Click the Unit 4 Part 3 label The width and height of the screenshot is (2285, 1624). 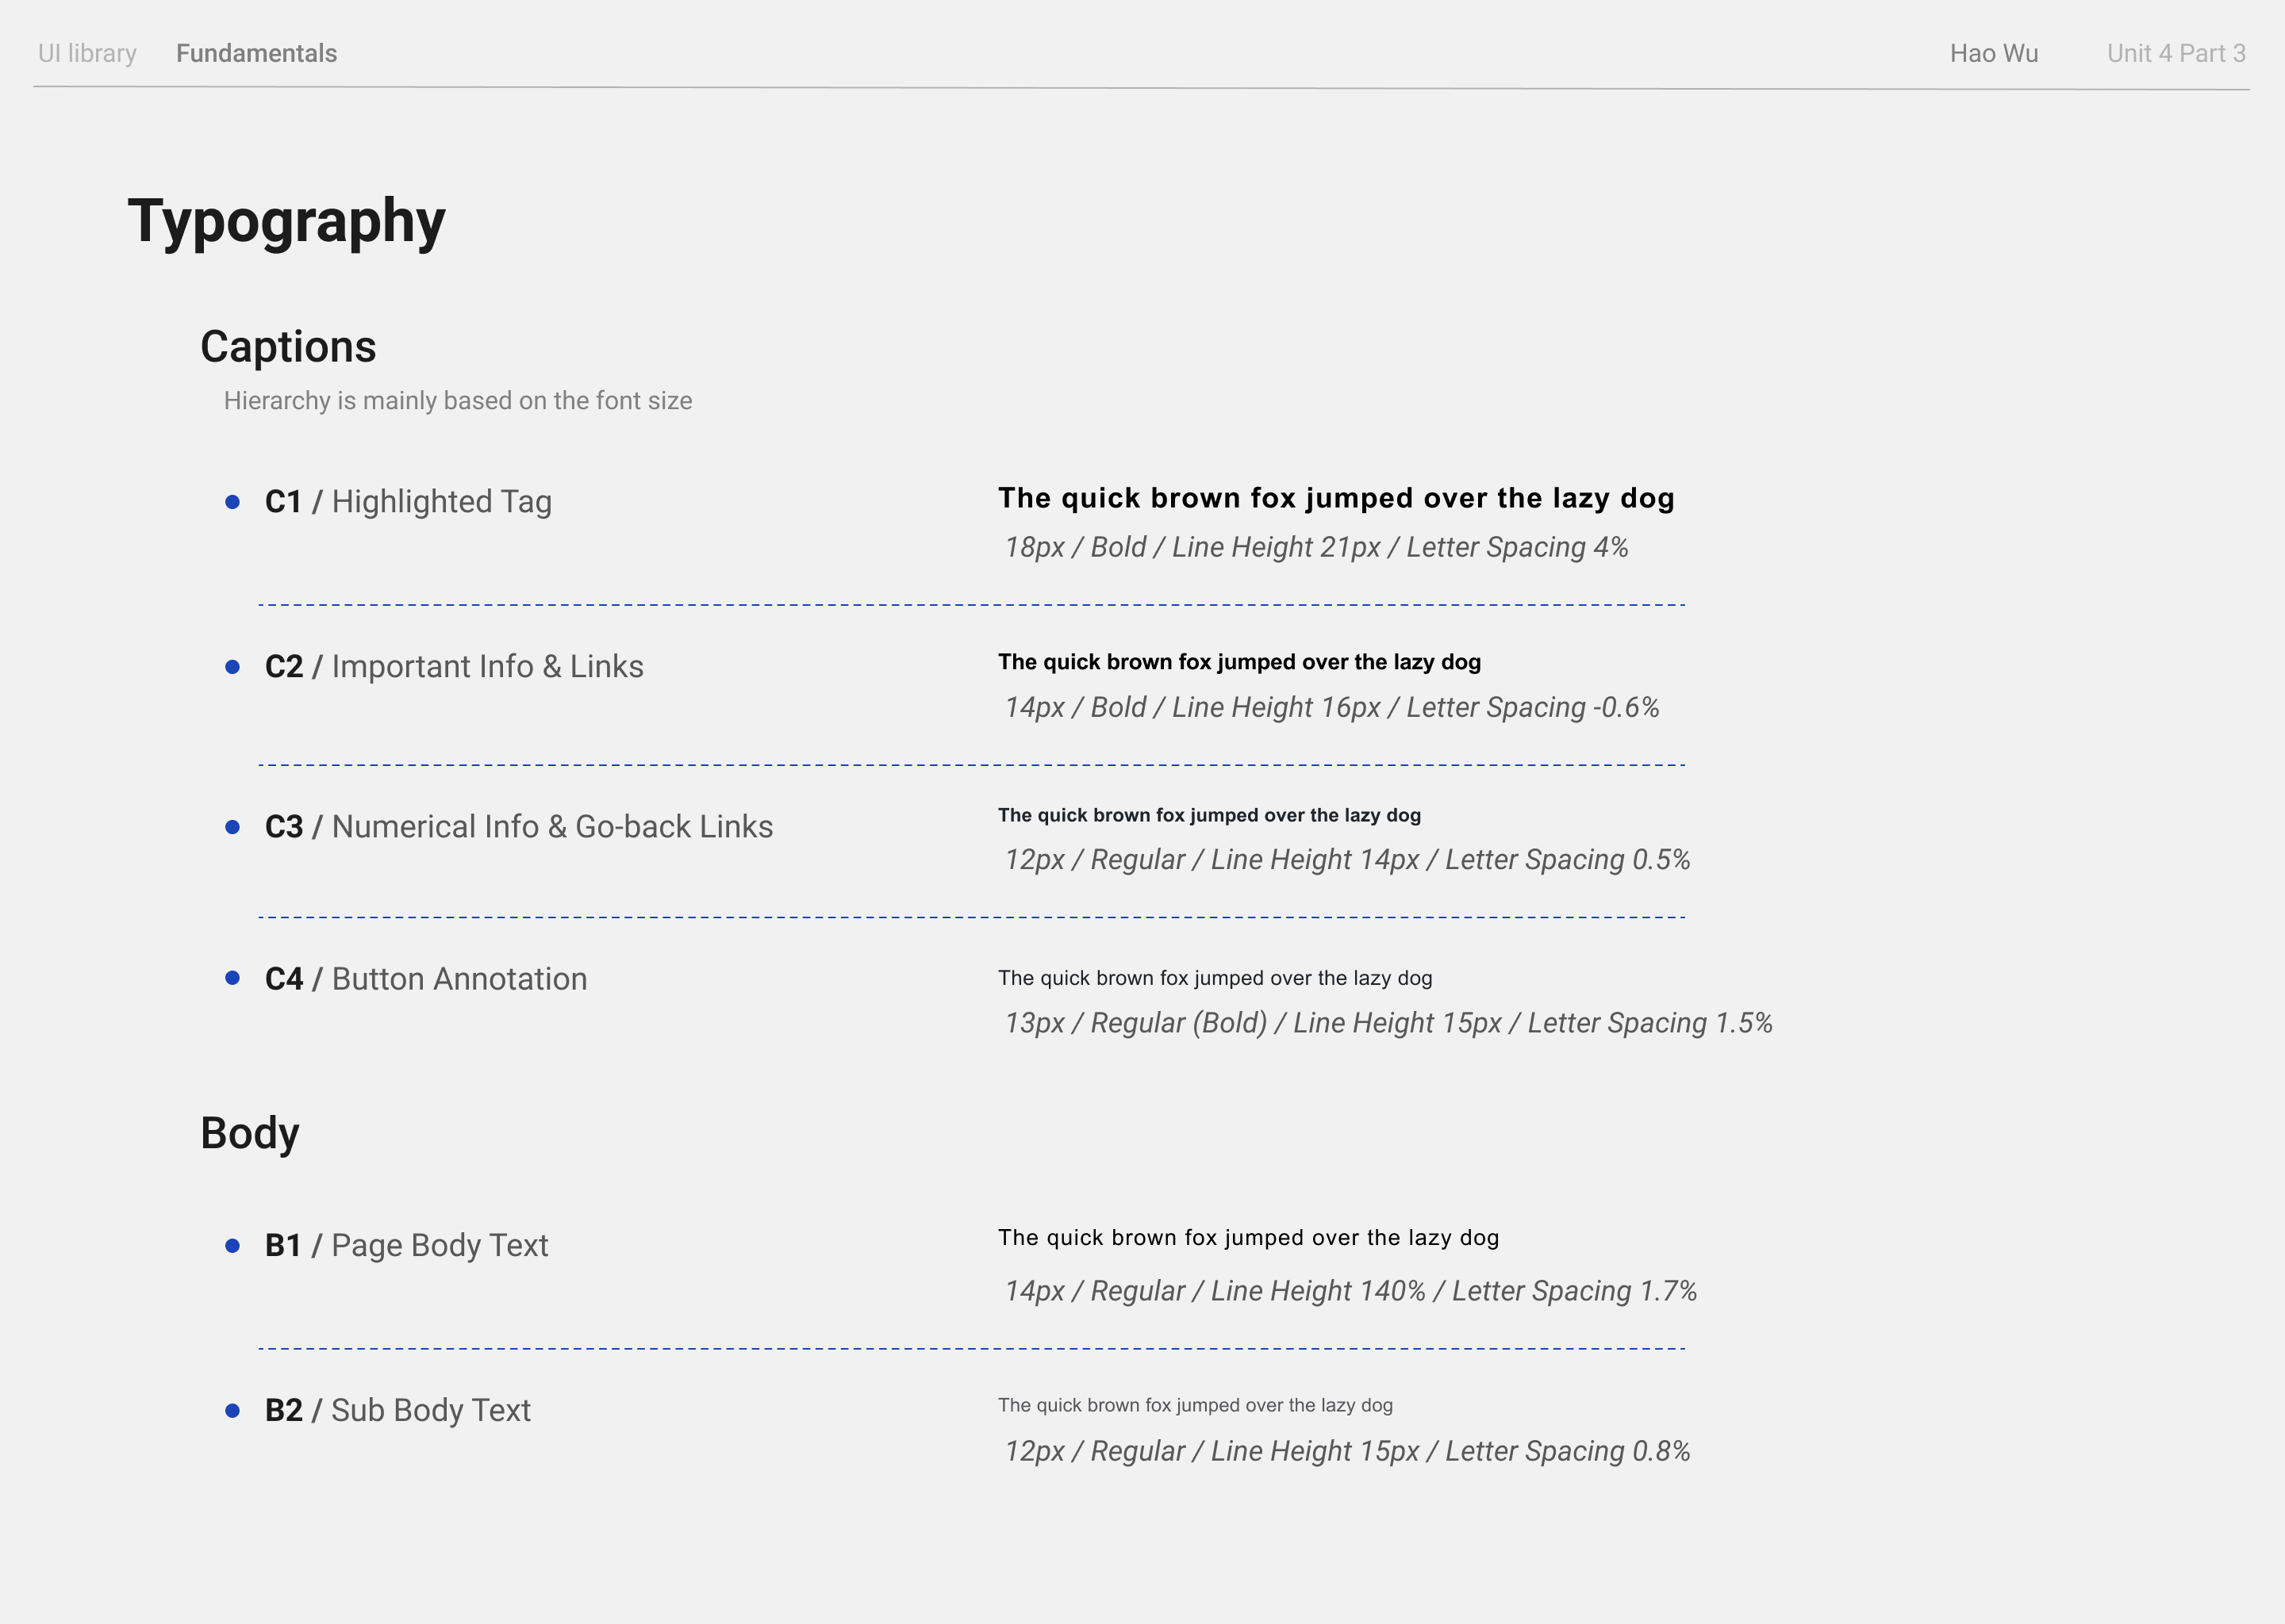[2175, 53]
